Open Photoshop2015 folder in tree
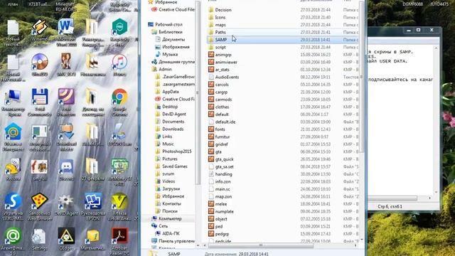 point(176,151)
